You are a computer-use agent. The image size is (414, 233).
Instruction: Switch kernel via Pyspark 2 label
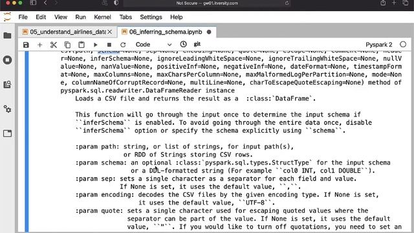point(378,45)
